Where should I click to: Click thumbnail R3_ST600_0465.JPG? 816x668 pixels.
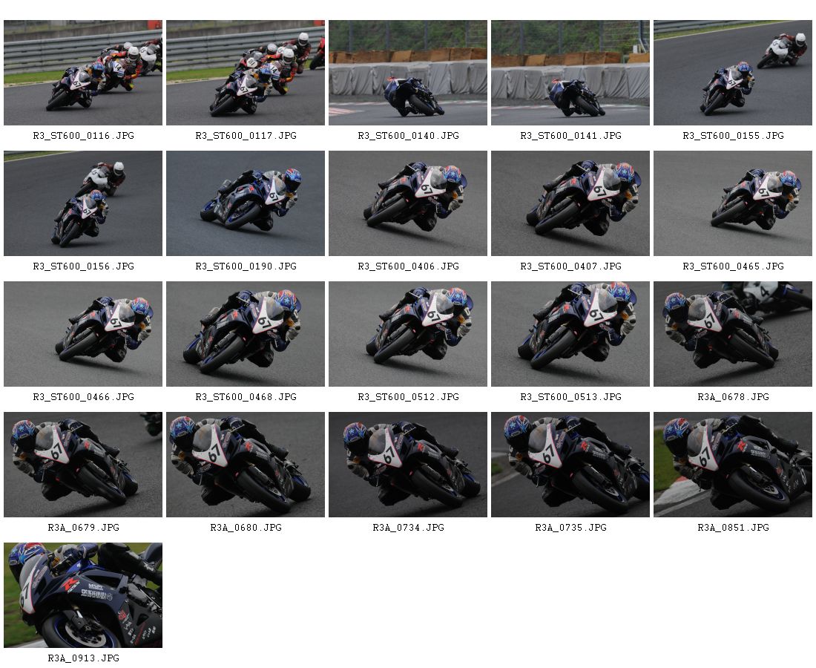732,203
